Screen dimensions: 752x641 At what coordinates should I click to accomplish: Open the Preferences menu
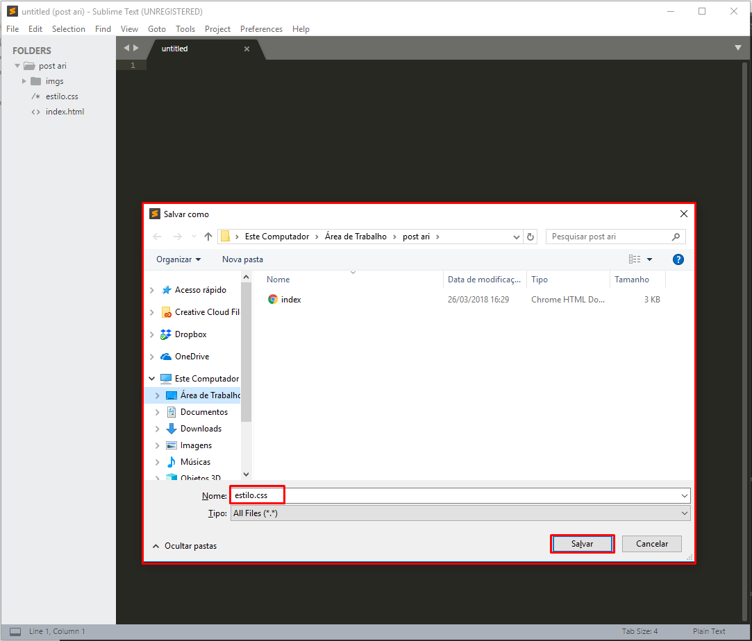[261, 29]
